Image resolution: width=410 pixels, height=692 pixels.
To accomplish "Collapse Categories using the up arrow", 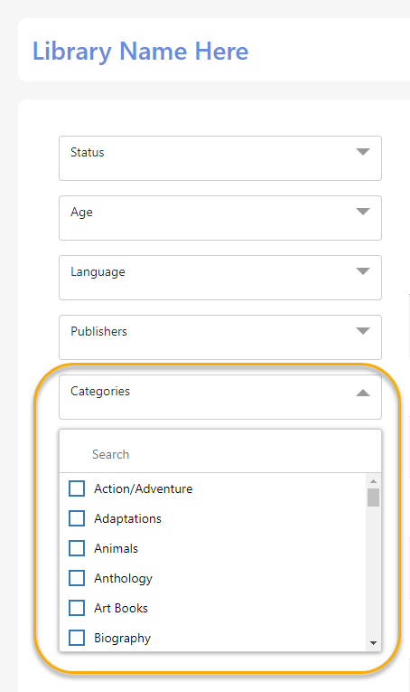I will click(x=362, y=393).
